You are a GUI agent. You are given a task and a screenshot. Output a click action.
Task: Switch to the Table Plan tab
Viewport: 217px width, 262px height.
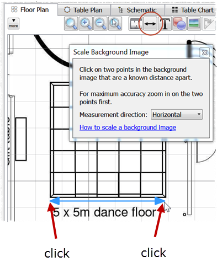(83, 10)
